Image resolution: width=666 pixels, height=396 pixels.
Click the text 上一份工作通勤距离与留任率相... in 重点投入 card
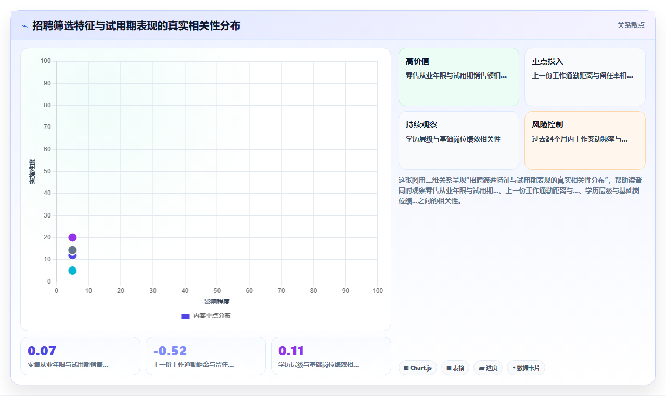pos(582,75)
